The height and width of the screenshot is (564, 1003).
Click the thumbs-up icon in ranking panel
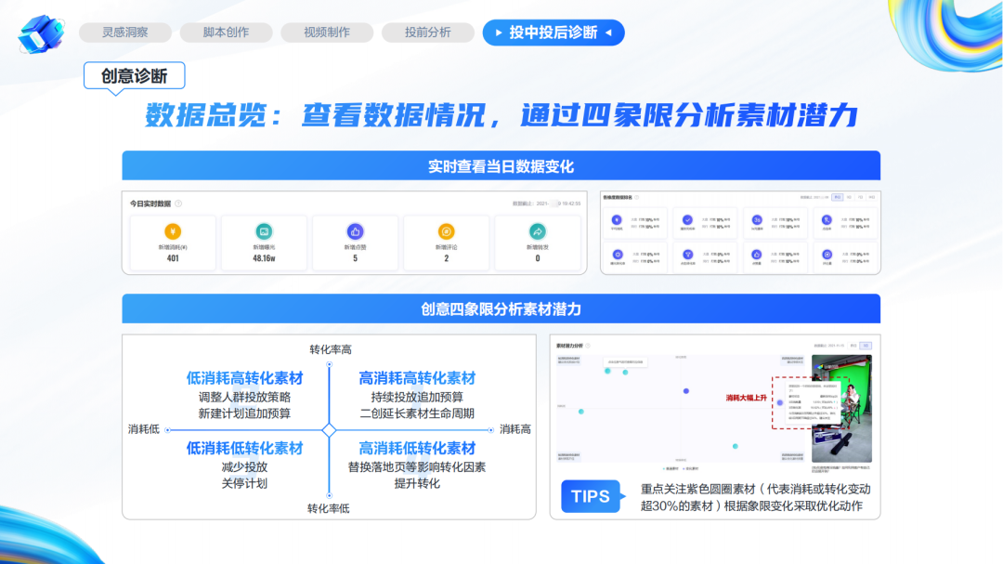click(x=757, y=255)
